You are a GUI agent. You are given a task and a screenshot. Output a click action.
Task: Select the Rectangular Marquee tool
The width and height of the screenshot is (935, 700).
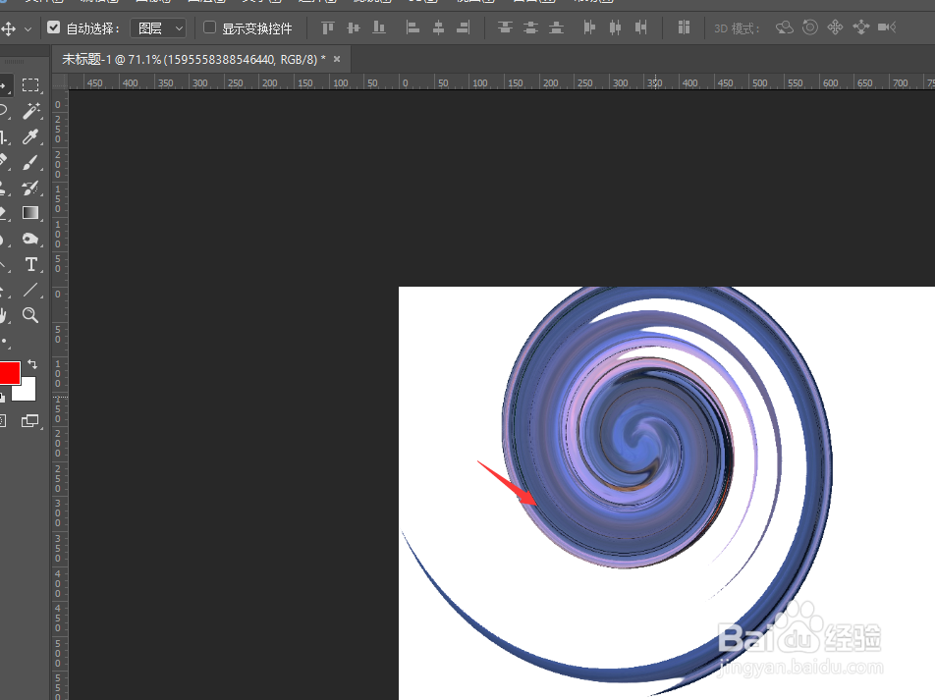pos(30,84)
